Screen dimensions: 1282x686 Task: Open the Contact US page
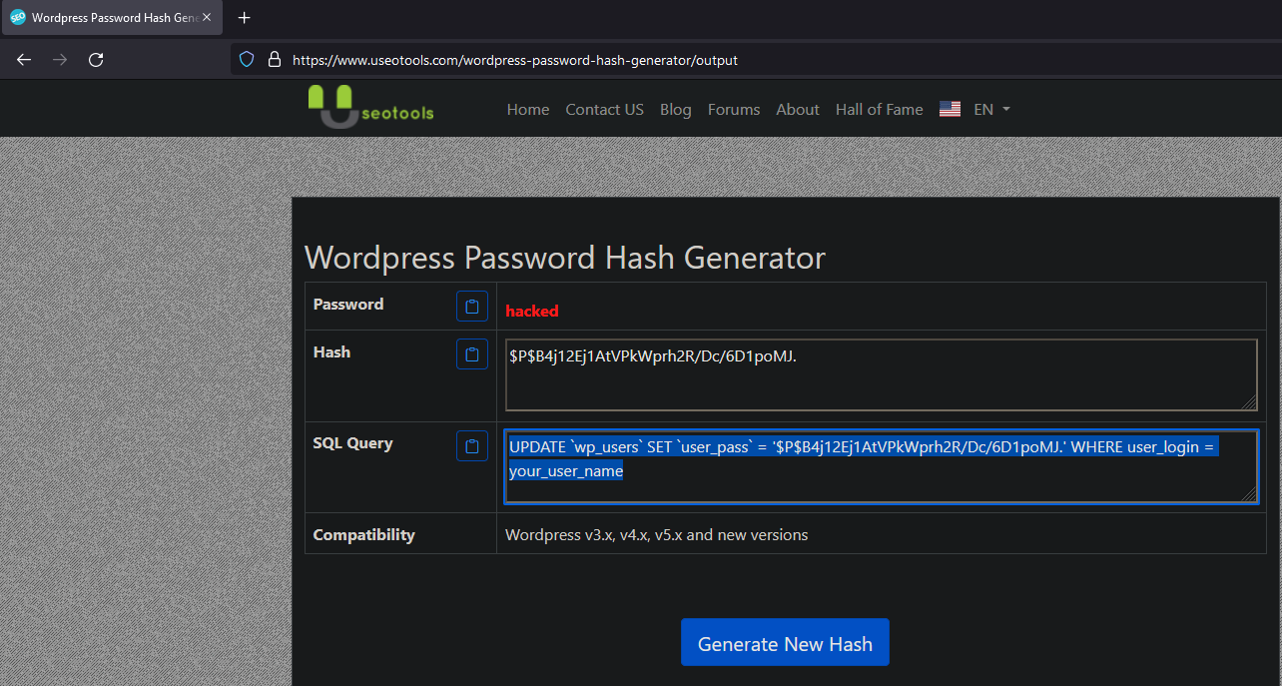[605, 110]
